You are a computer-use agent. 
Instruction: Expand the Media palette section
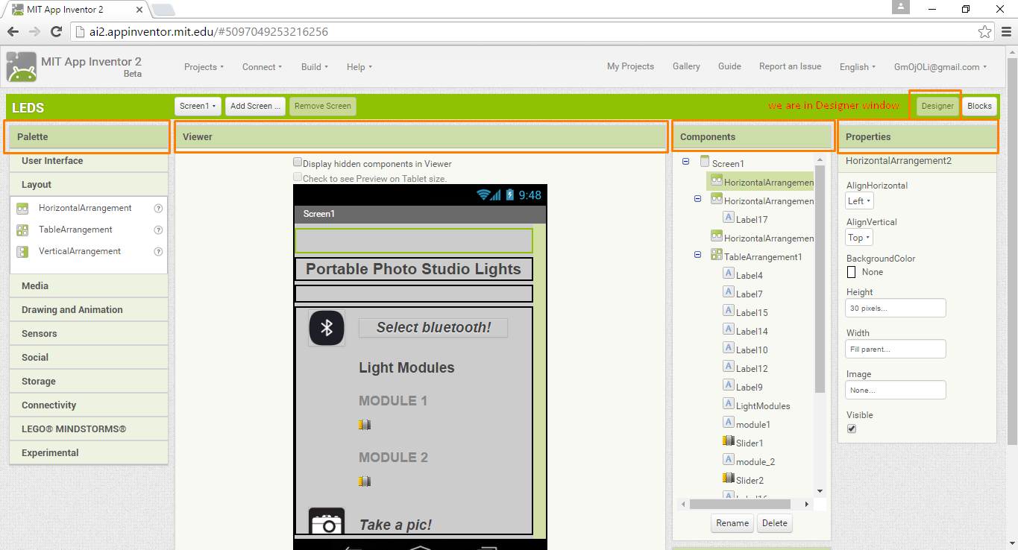[x=89, y=286]
